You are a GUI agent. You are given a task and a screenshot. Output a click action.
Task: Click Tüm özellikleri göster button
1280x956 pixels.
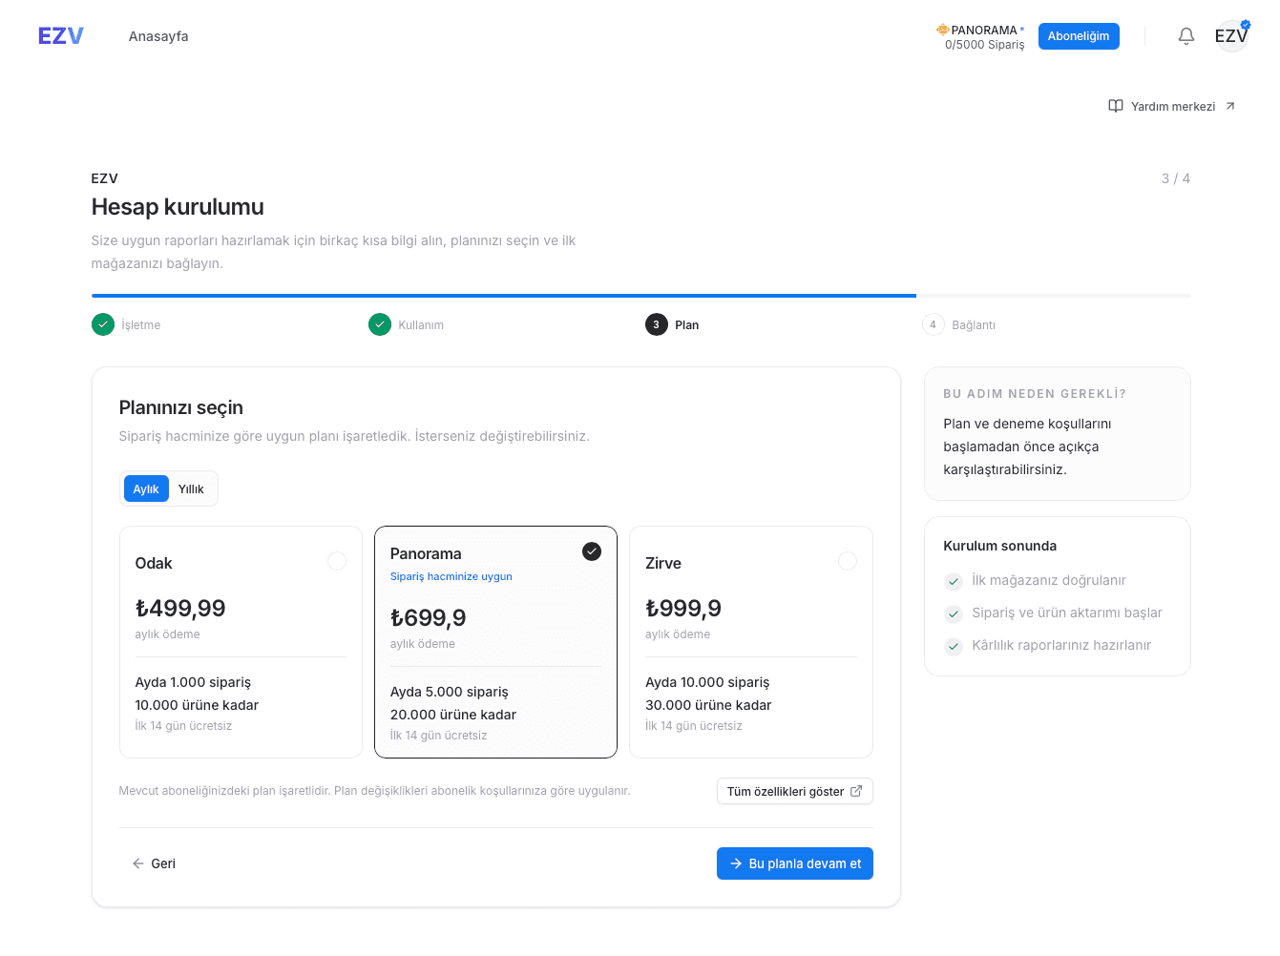795,791
